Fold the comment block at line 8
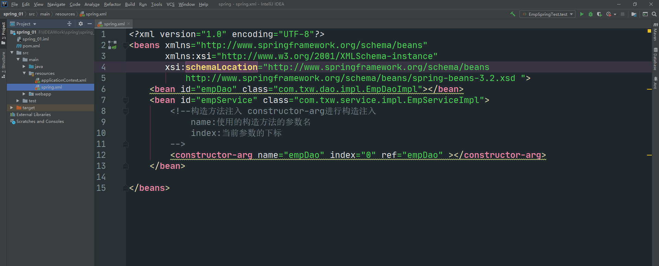The height and width of the screenshot is (266, 659). 126,111
